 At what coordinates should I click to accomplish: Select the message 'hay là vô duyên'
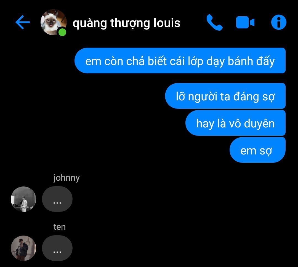(235, 123)
